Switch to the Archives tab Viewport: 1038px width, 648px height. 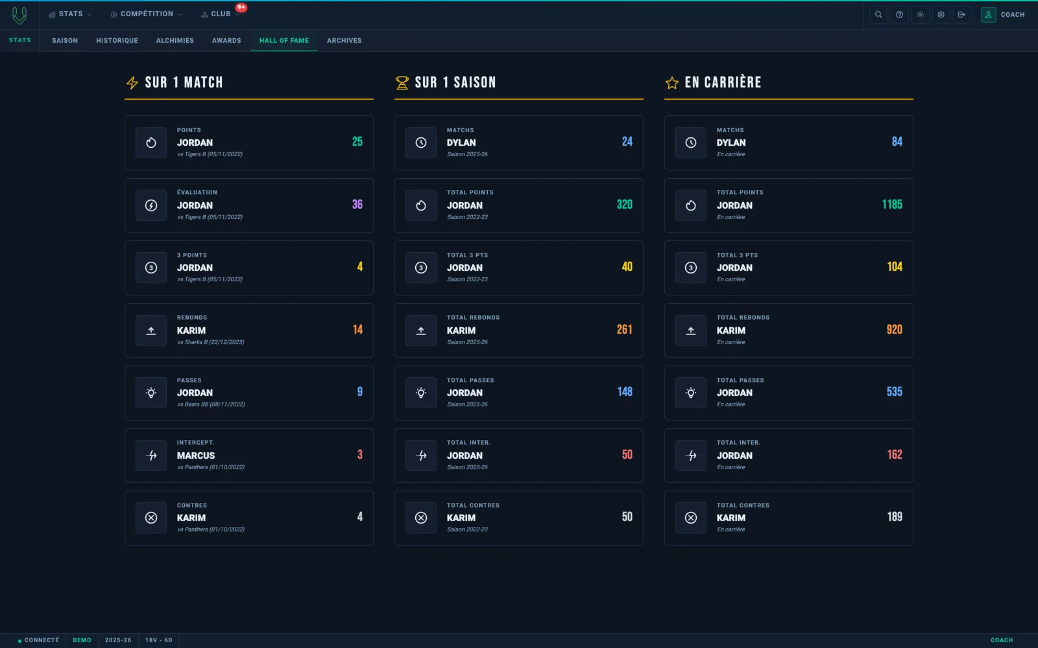click(x=344, y=40)
